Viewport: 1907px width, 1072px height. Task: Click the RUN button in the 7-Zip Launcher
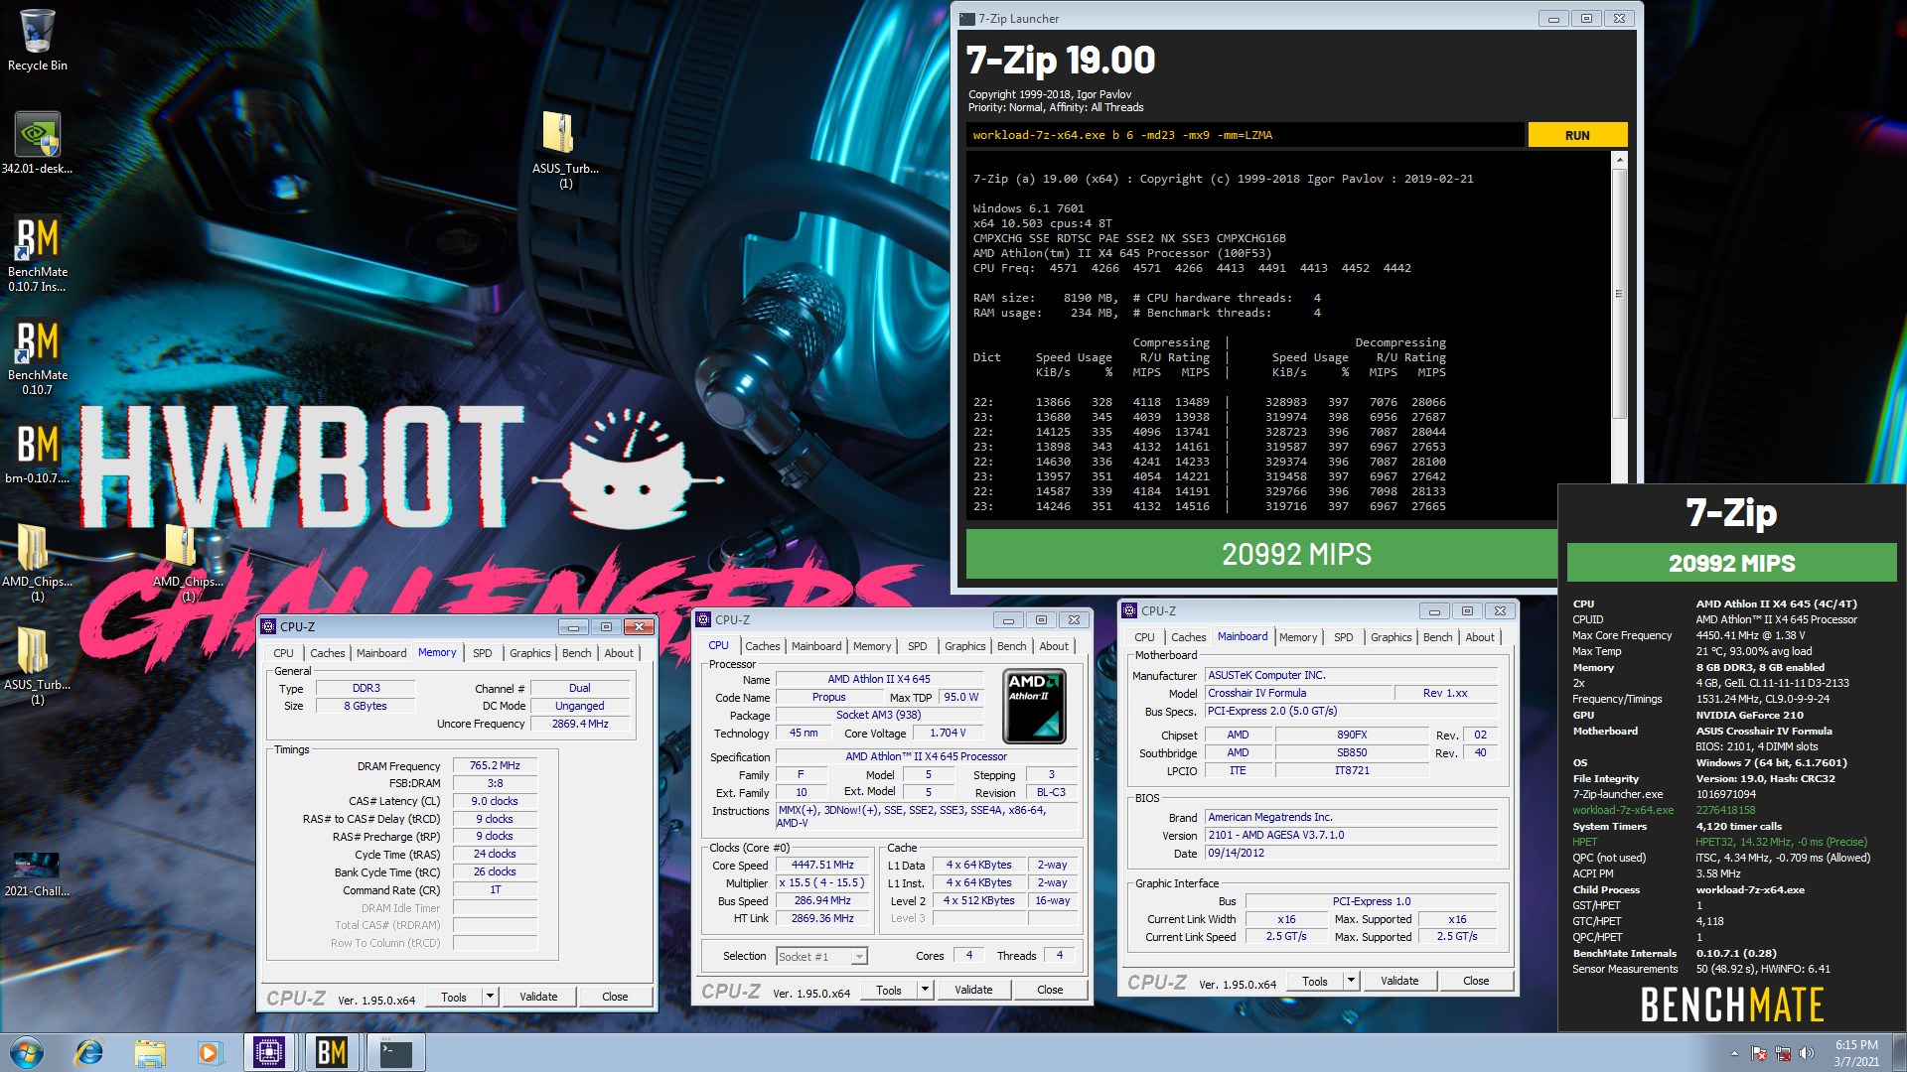click(1577, 135)
